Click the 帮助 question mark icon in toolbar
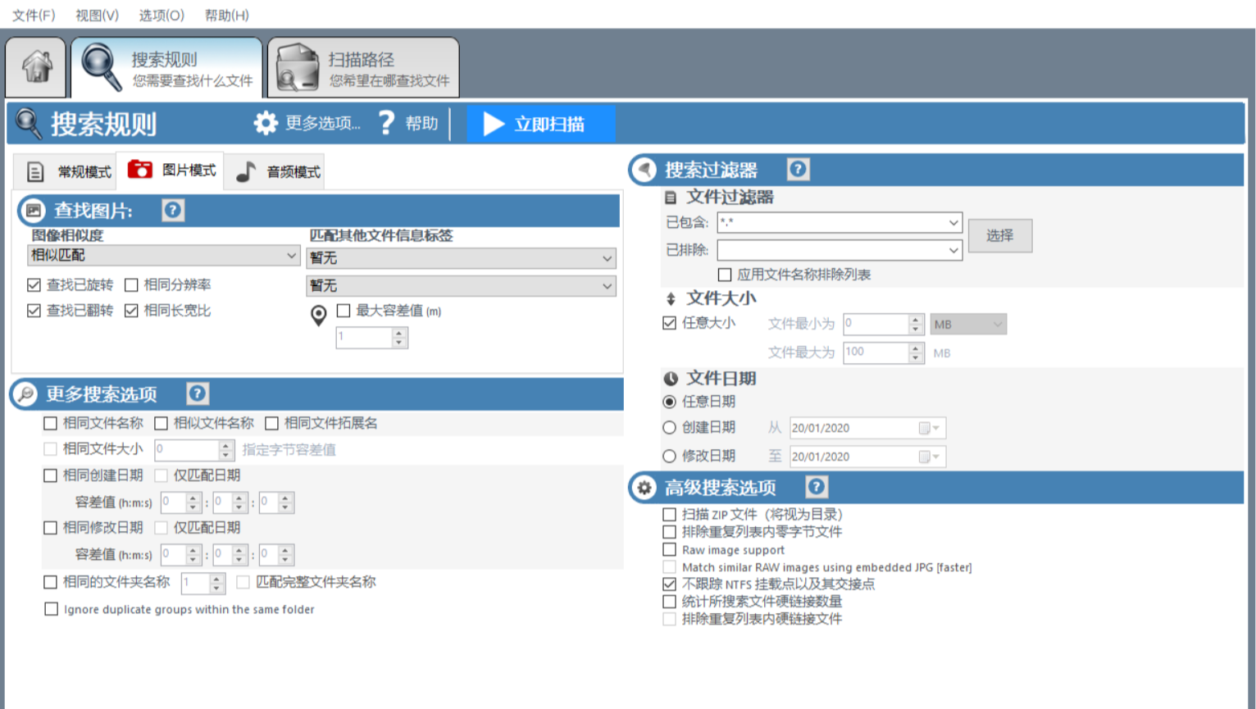1256x709 pixels. (386, 121)
